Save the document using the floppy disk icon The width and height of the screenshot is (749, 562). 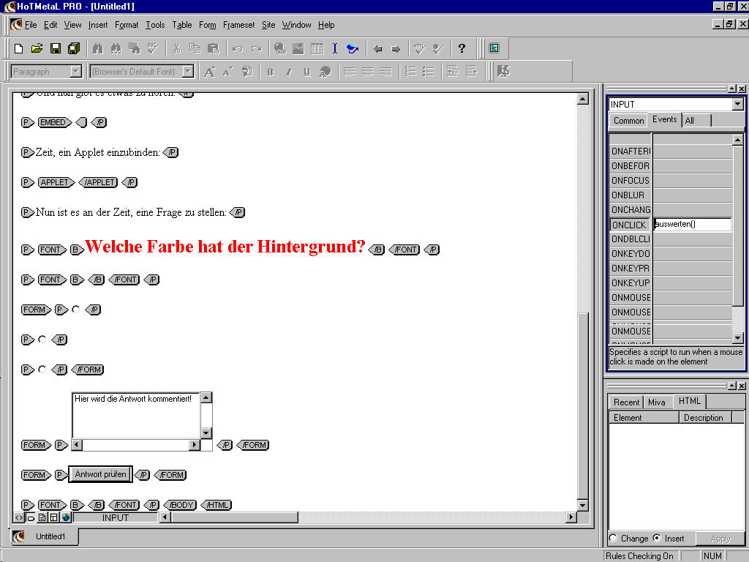point(56,49)
